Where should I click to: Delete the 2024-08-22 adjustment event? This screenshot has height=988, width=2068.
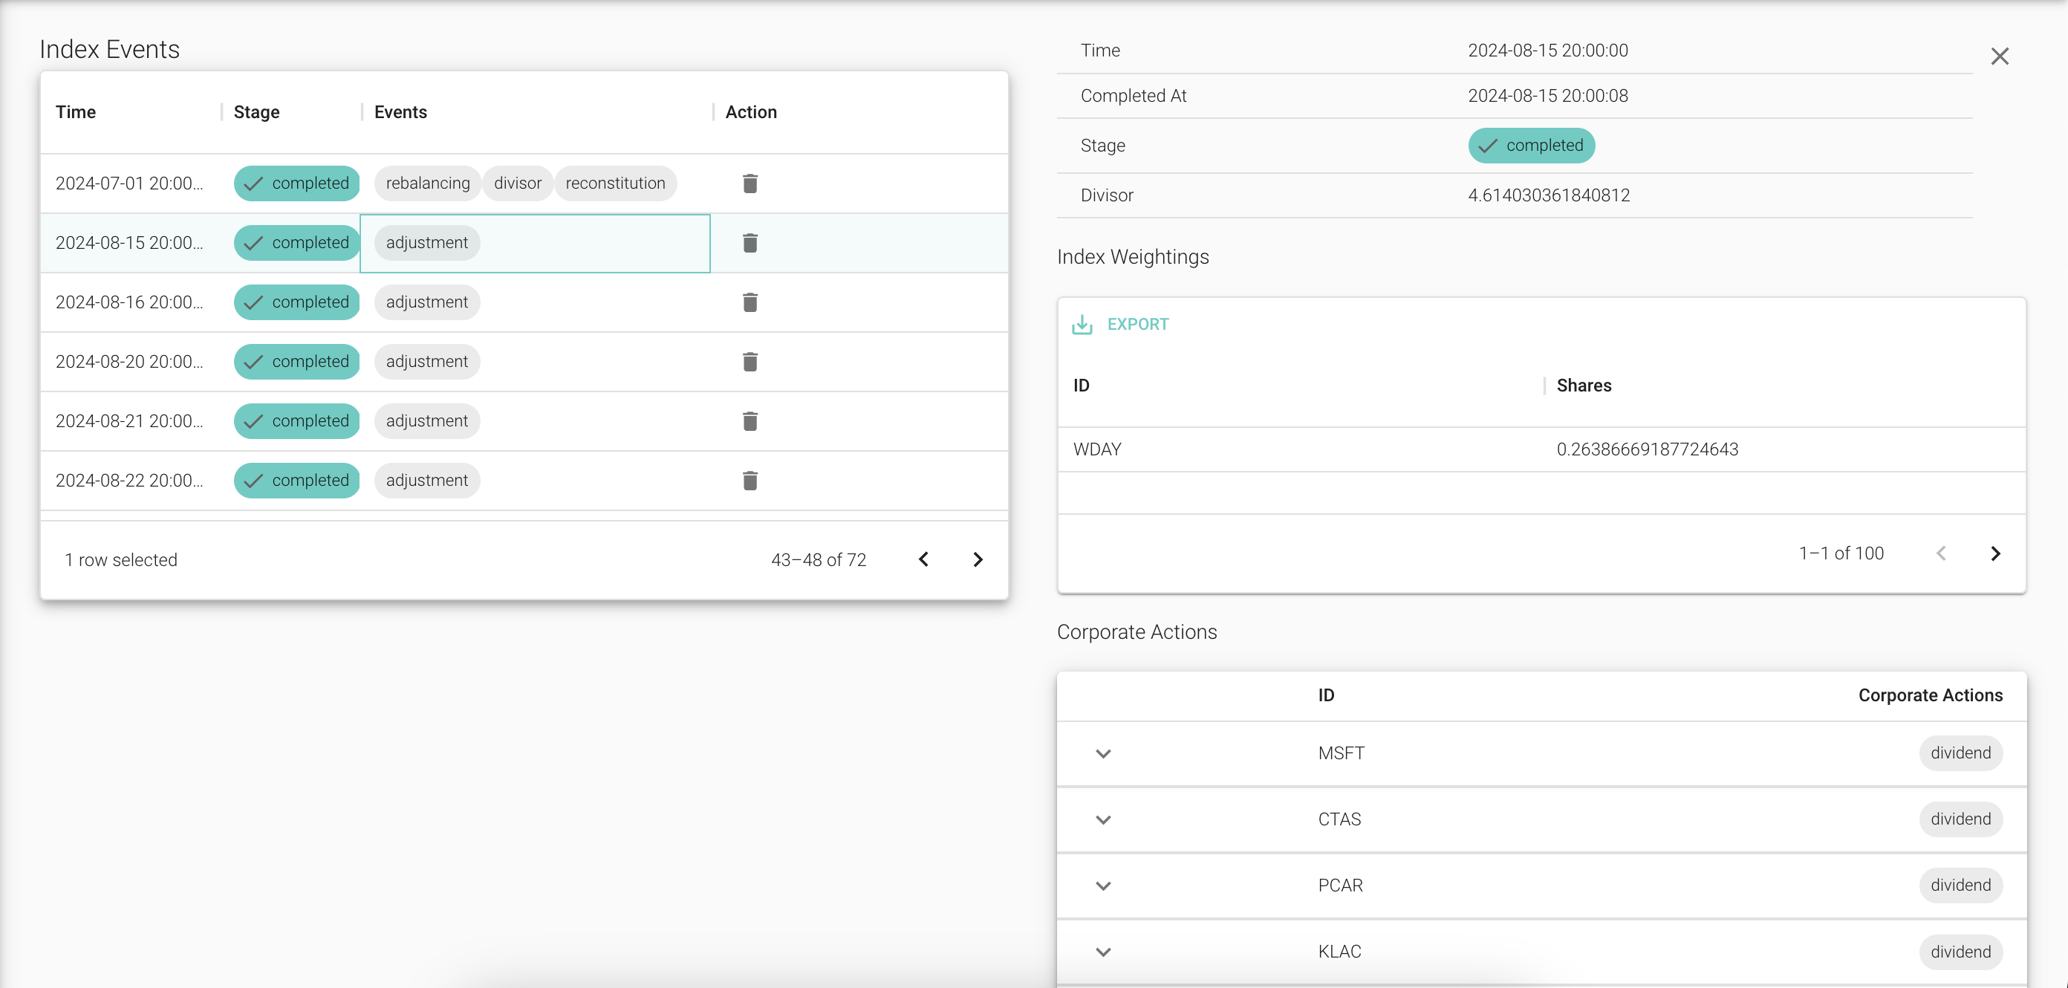click(750, 480)
